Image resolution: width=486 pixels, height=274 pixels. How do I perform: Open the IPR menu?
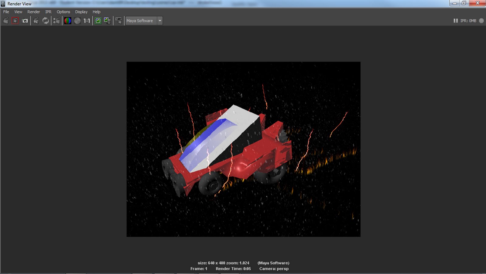pos(48,12)
